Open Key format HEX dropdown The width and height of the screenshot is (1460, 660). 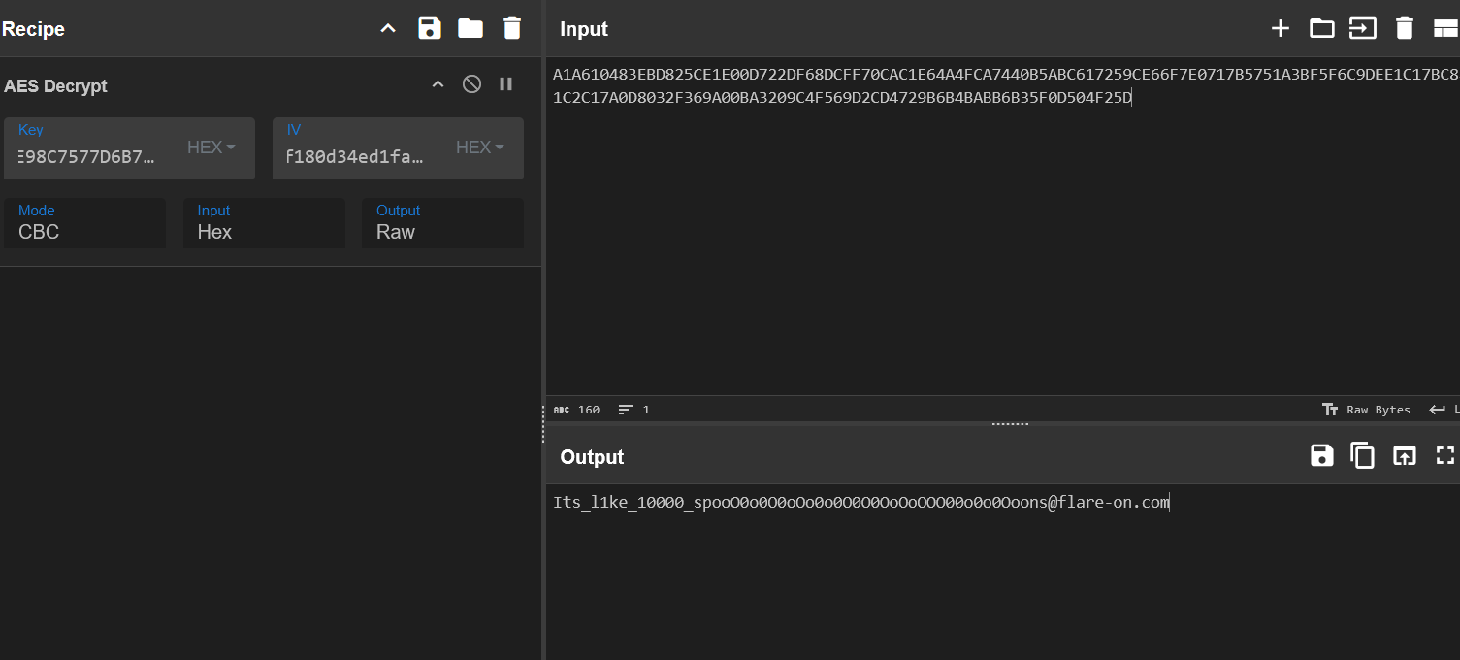[211, 148]
